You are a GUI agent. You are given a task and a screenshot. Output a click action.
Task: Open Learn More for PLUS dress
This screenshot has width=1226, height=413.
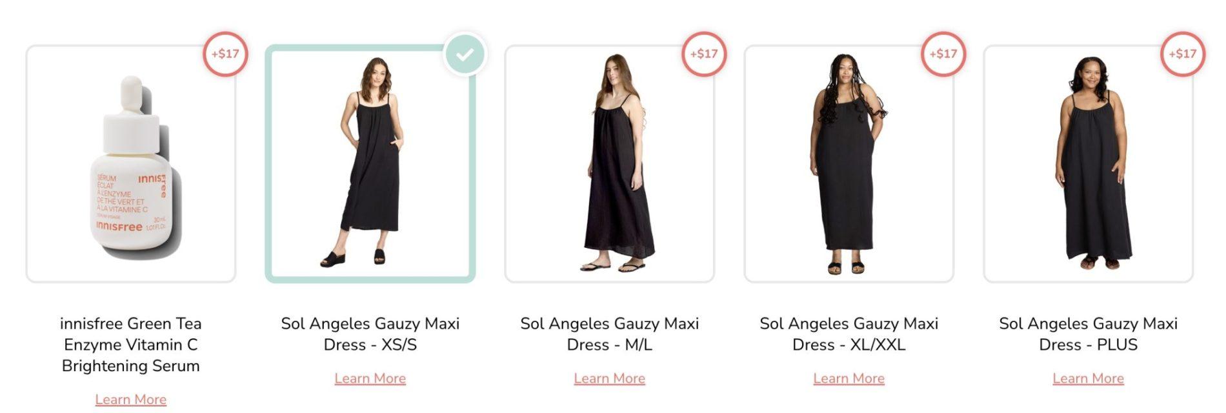click(x=1089, y=379)
